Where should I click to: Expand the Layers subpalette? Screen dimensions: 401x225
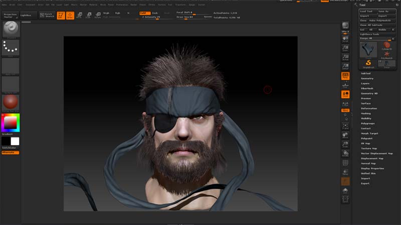point(365,83)
